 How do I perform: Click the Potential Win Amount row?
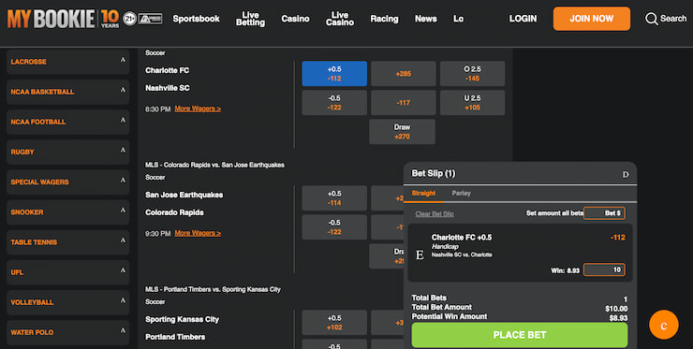coord(520,317)
